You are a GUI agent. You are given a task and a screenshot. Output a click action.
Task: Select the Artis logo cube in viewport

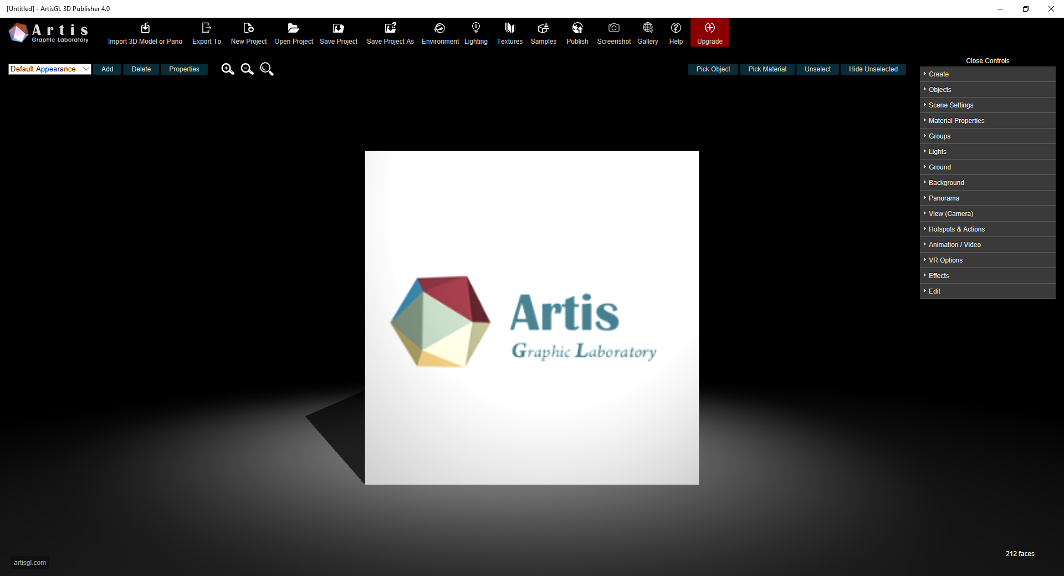click(531, 318)
